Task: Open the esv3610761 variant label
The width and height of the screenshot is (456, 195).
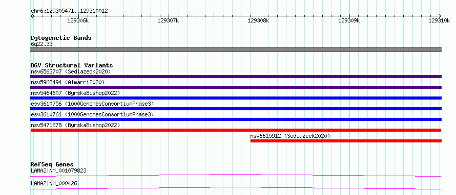Action: tap(92, 114)
